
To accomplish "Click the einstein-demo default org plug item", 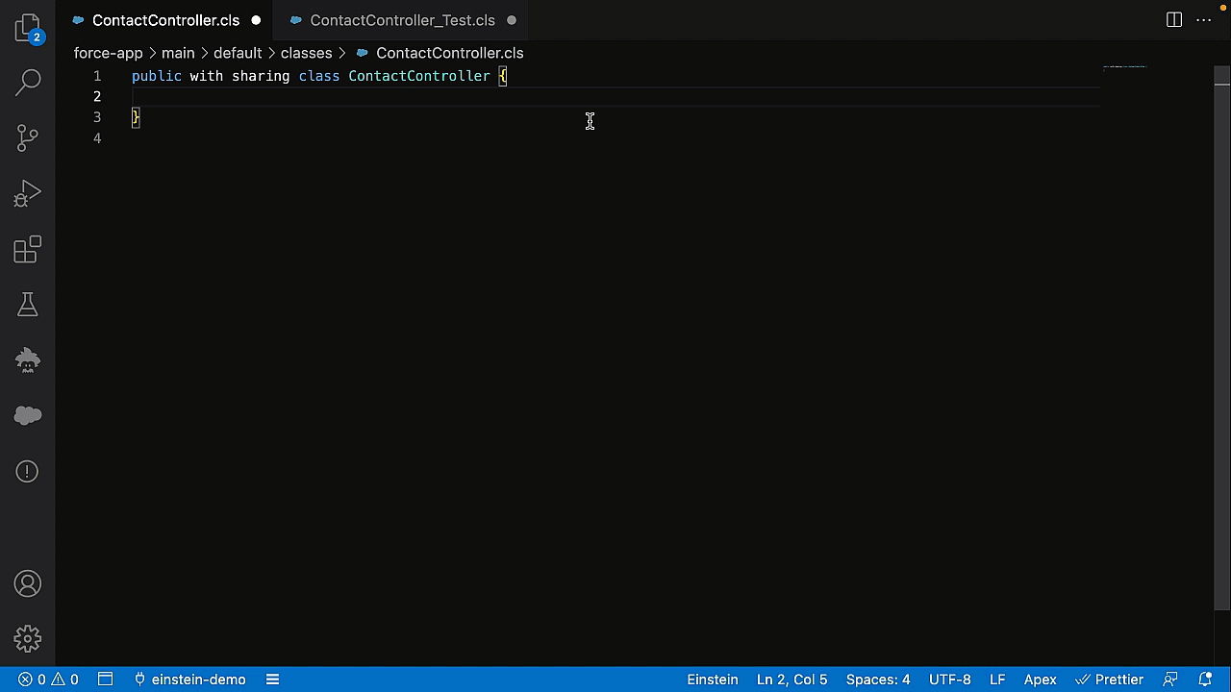I will [x=189, y=680].
